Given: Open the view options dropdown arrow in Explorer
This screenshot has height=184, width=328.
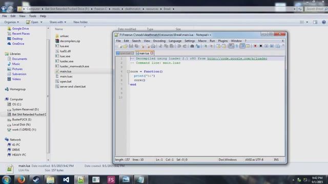Looking at the screenshot, I should 307,22.
